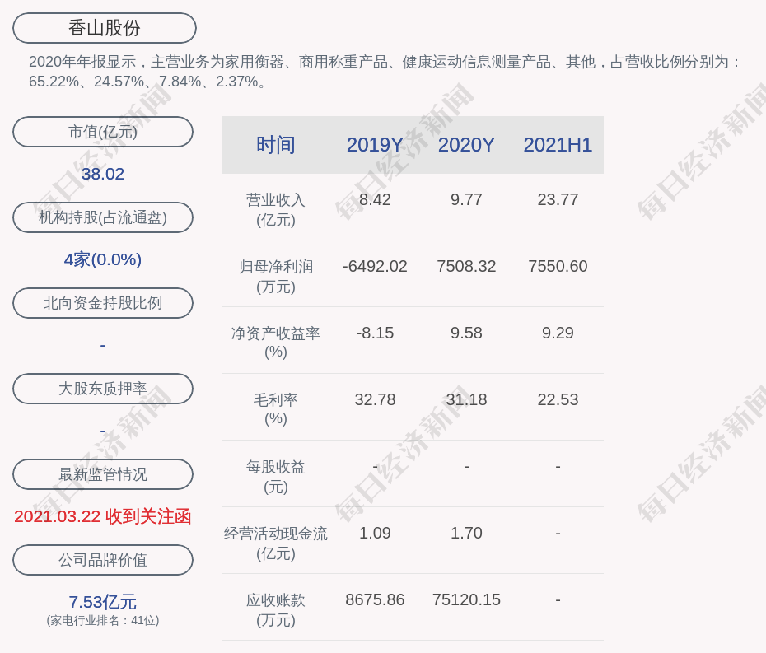Click the gross margin value 22.53
This screenshot has width=766, height=653.
[x=558, y=399]
